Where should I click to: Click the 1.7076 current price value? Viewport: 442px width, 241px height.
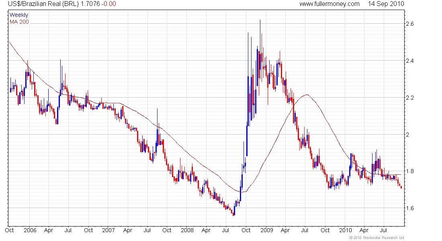point(90,4)
